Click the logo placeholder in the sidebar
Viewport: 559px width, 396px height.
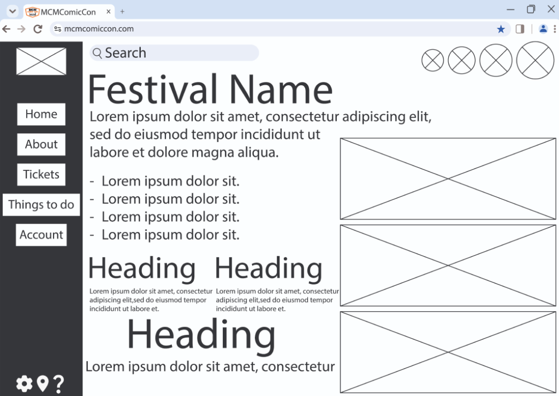click(x=41, y=61)
